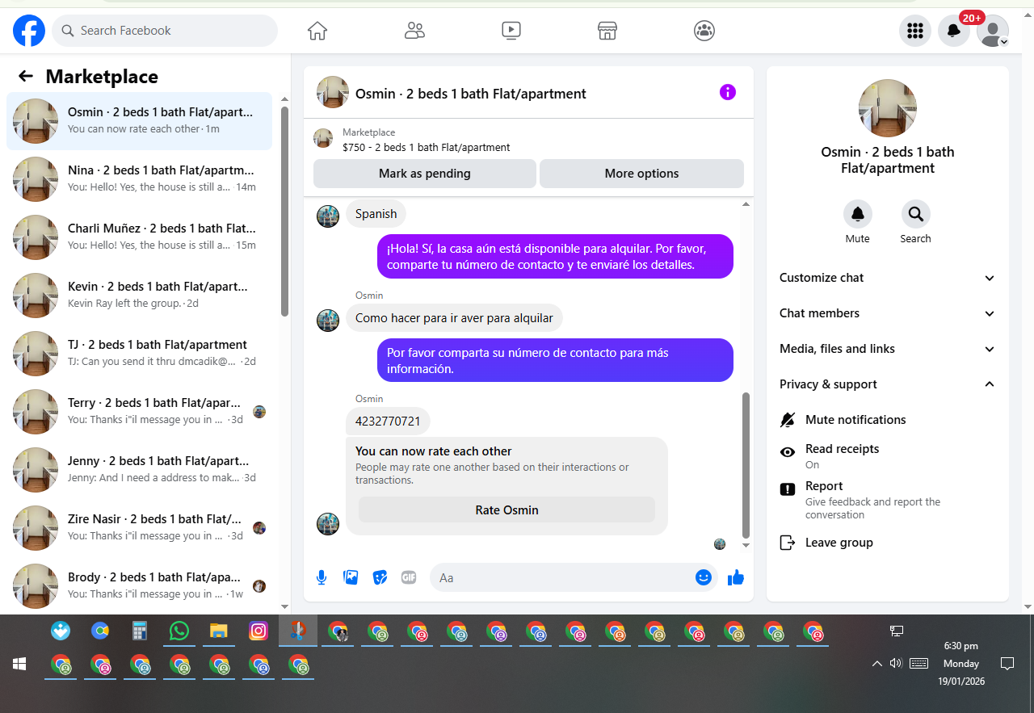Expand Chat members section
The image size is (1034, 713).
[x=888, y=313]
